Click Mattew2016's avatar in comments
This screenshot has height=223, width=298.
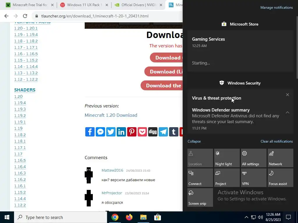click(x=88, y=175)
